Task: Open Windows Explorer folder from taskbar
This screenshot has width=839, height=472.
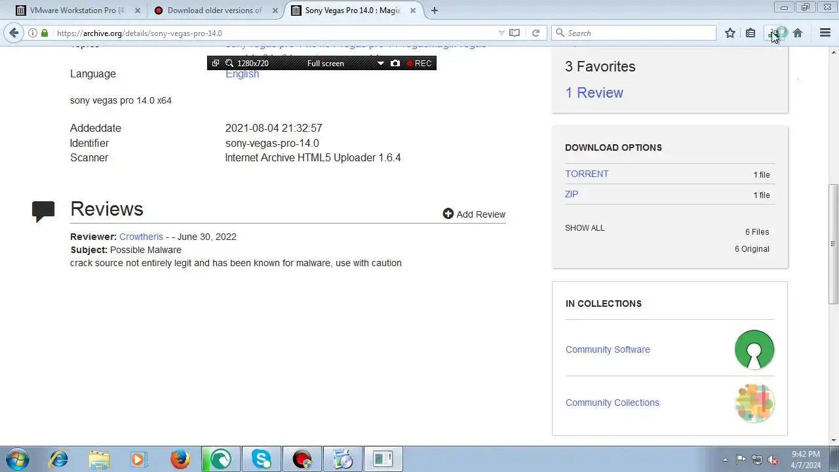Action: [x=99, y=459]
